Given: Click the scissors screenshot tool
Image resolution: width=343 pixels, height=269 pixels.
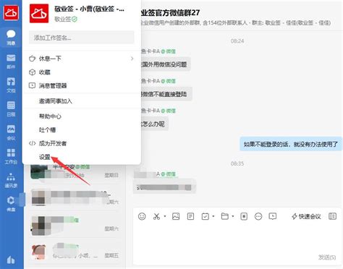Looking at the screenshot, I should point(156,216).
